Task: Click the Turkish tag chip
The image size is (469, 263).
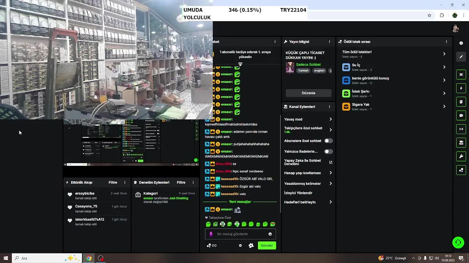Action: tap(303, 70)
